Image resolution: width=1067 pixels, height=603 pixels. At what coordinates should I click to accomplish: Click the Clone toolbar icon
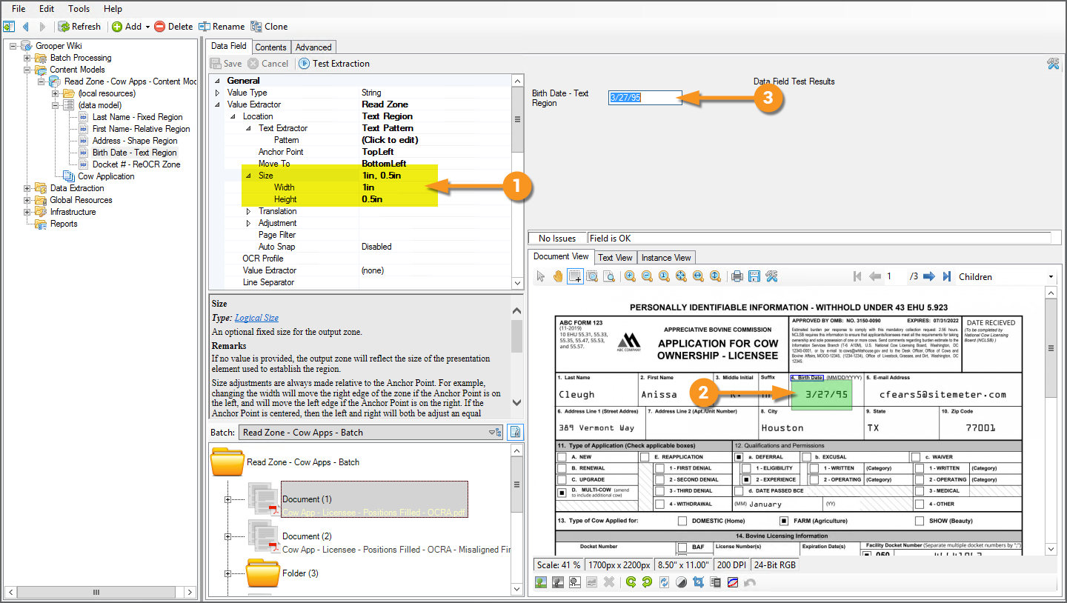[269, 27]
